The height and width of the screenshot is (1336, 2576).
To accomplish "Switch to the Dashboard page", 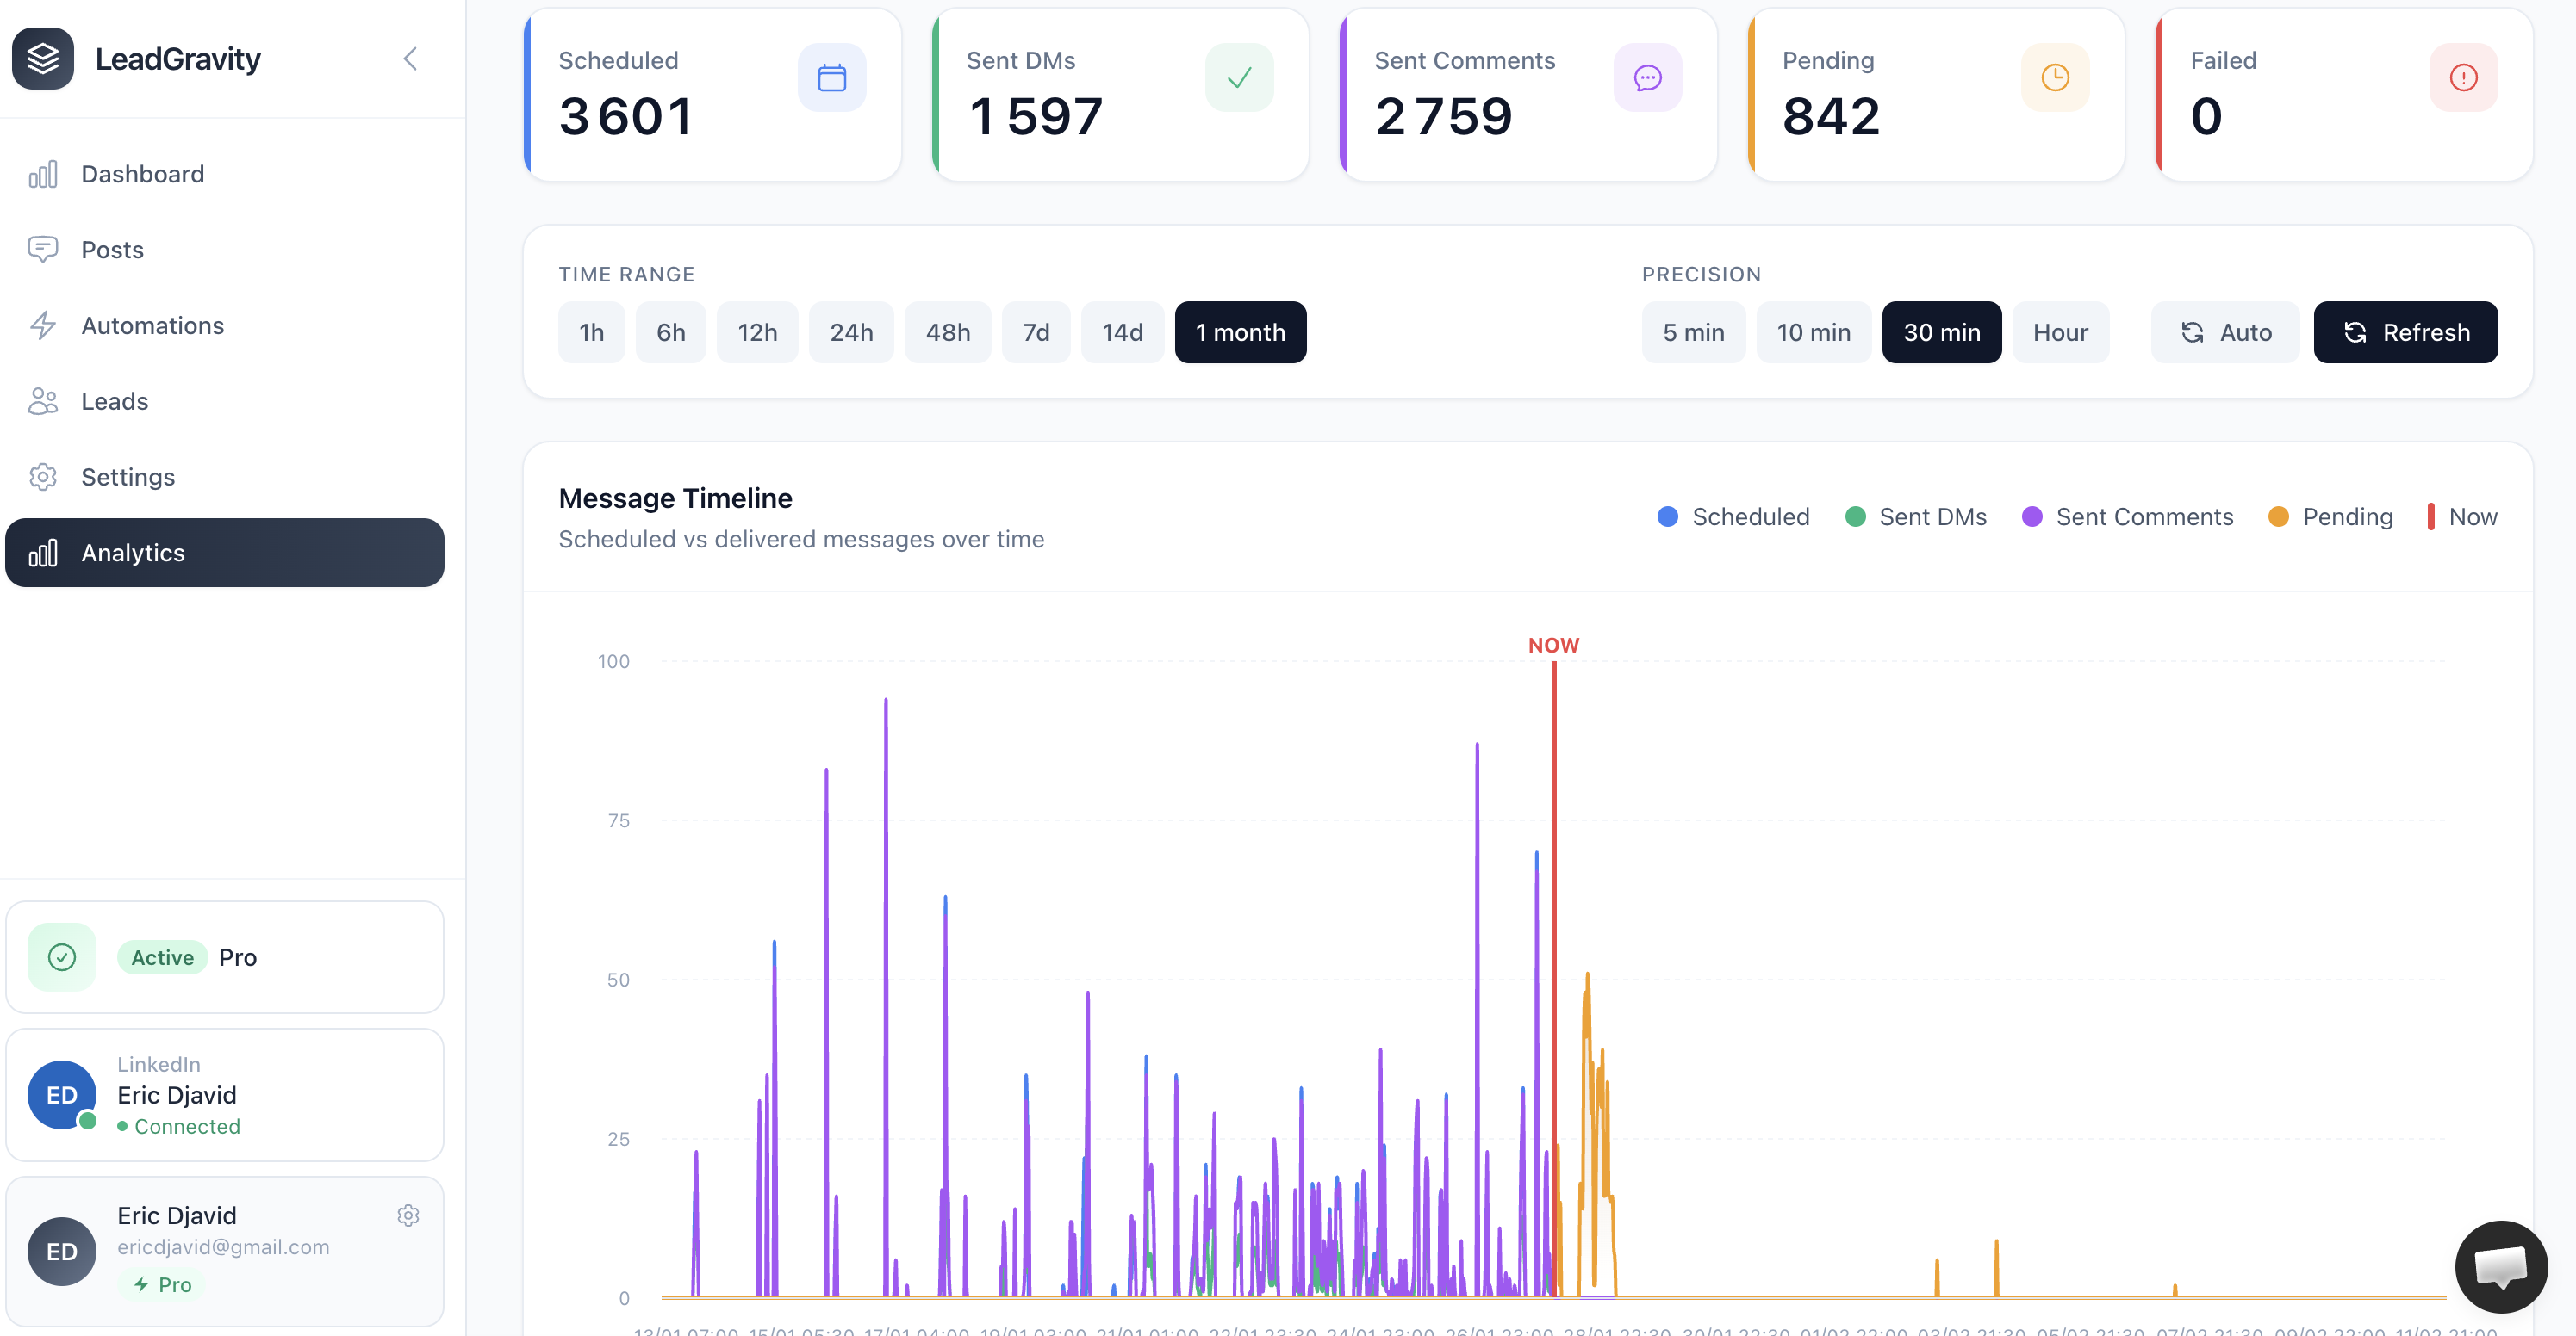I will [142, 174].
